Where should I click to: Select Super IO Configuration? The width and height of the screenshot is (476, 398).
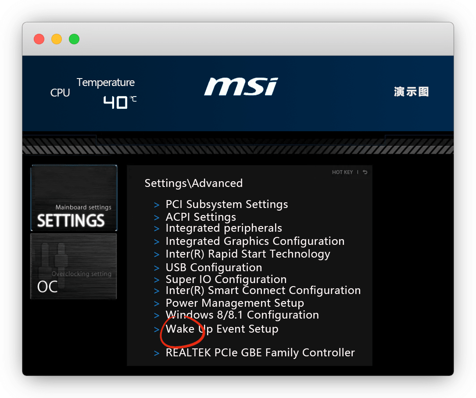tap(226, 280)
